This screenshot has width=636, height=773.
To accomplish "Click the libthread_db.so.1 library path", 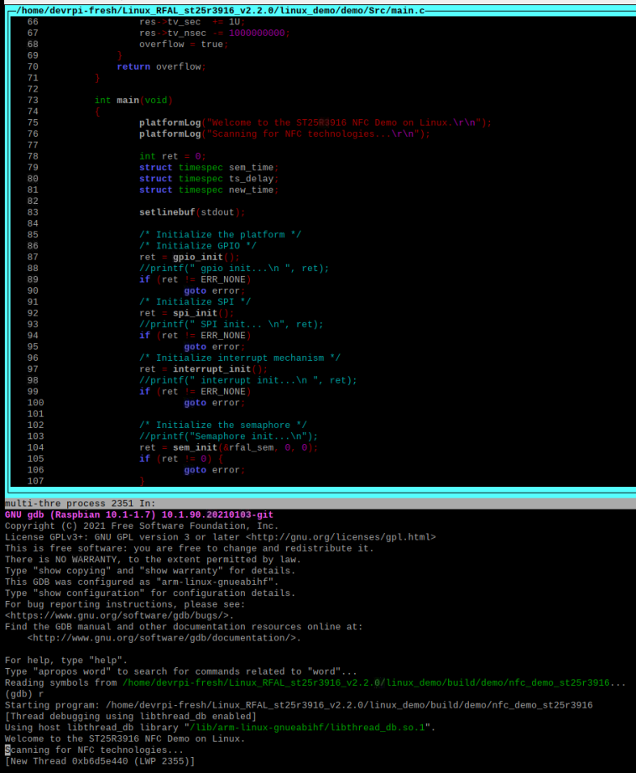I will click(306, 728).
